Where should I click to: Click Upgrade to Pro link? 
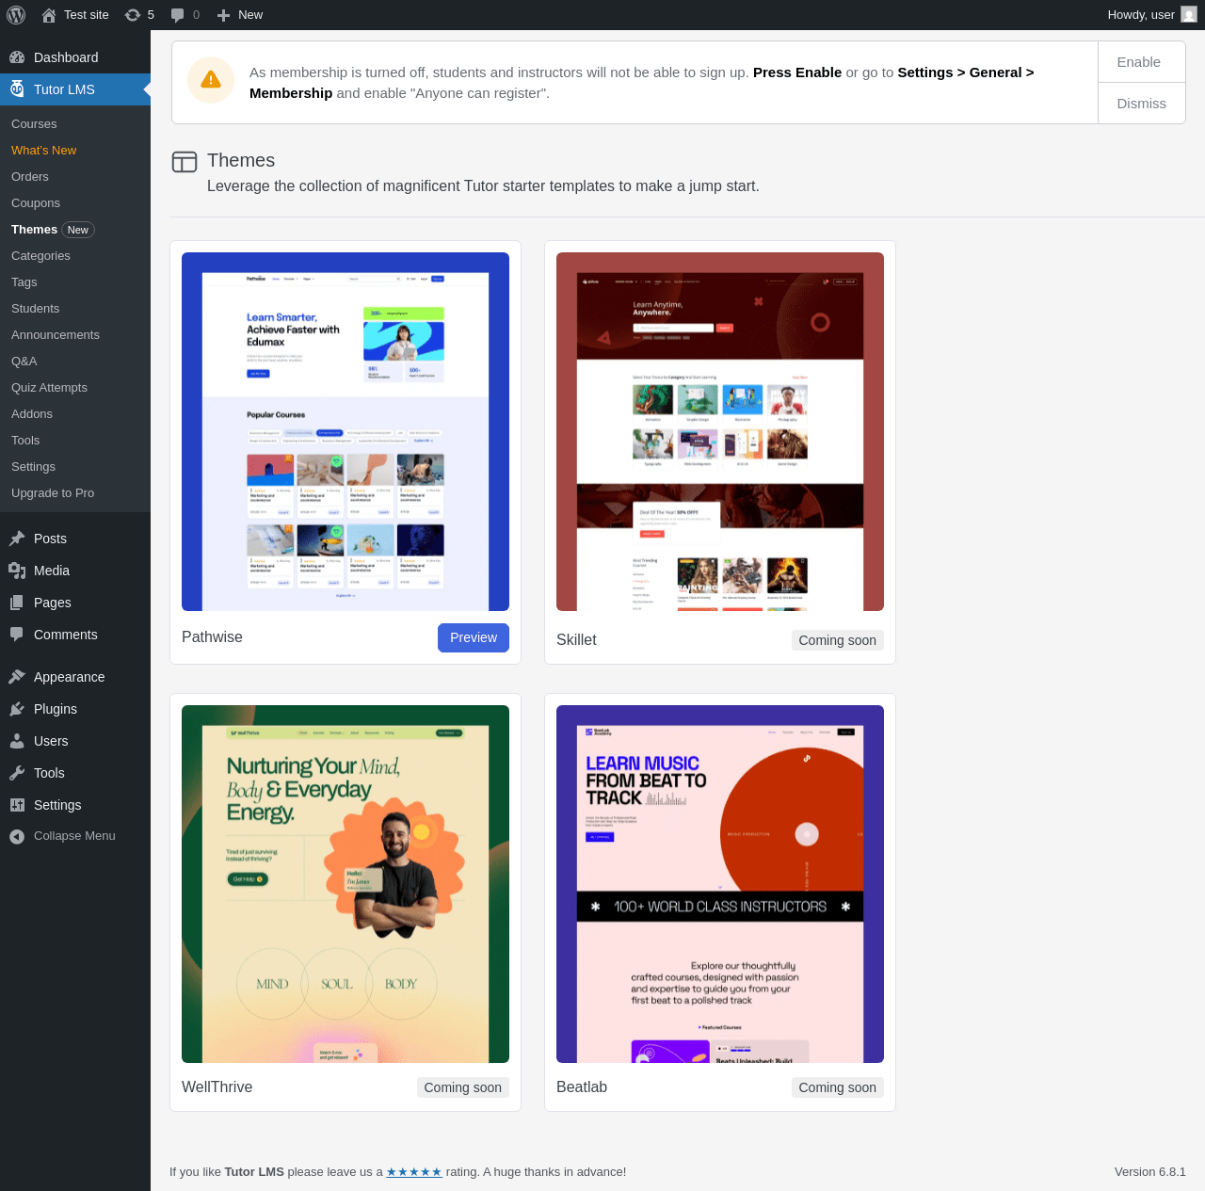coord(53,493)
